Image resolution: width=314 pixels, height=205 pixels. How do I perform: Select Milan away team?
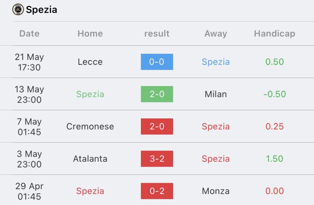pyautogui.click(x=216, y=94)
